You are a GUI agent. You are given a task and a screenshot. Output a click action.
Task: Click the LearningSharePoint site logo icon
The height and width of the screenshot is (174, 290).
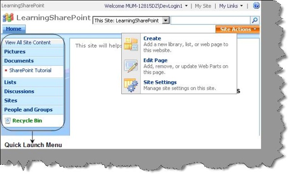pos(8,18)
